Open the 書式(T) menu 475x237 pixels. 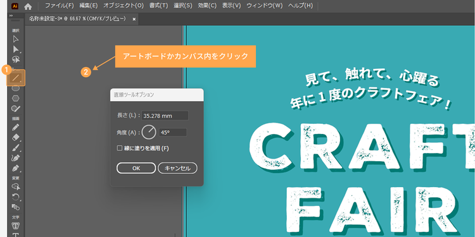click(158, 6)
